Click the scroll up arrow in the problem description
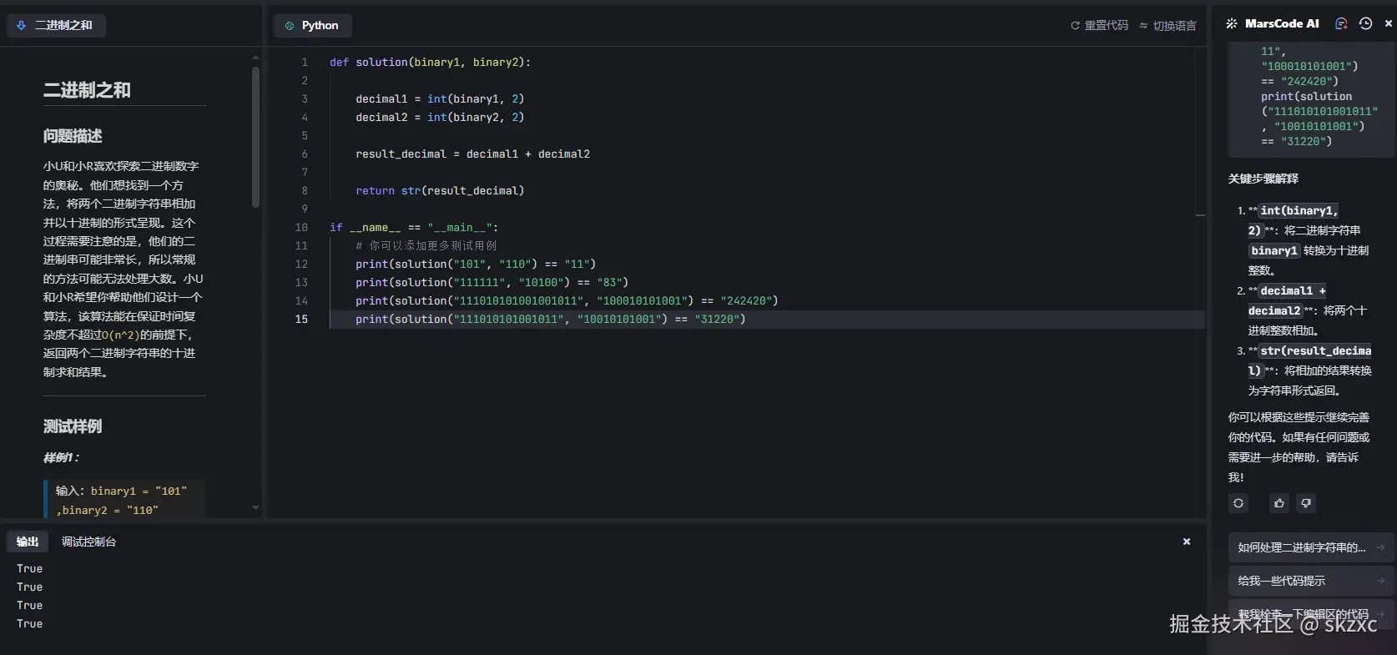Image resolution: width=1397 pixels, height=655 pixels. click(x=255, y=58)
